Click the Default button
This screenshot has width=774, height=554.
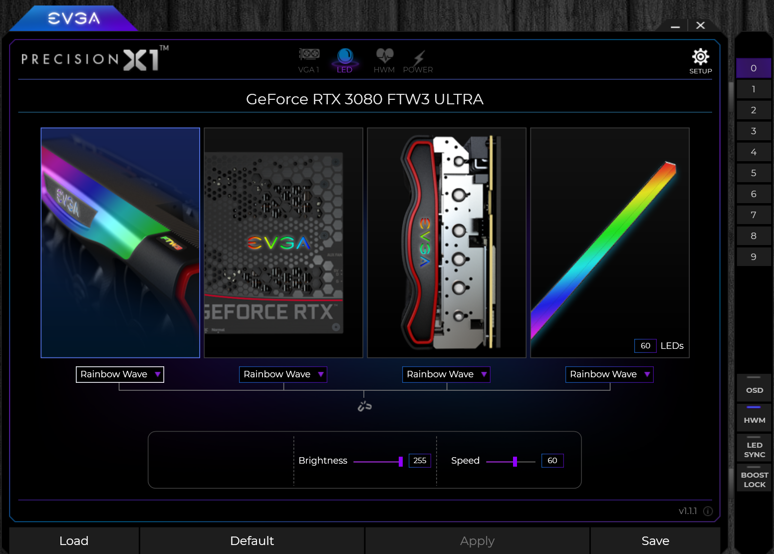pyautogui.click(x=252, y=541)
